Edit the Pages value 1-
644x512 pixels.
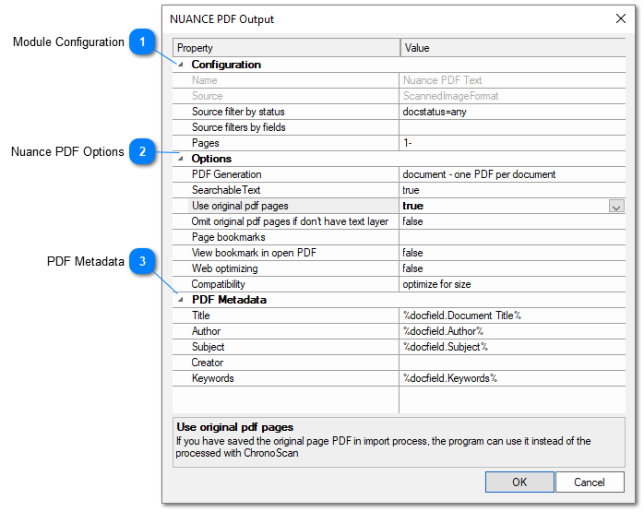pyautogui.click(x=512, y=143)
